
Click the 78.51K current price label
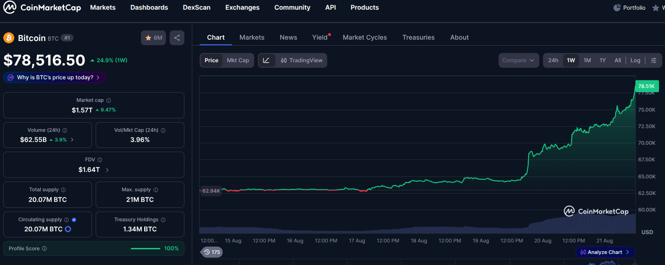pyautogui.click(x=647, y=86)
